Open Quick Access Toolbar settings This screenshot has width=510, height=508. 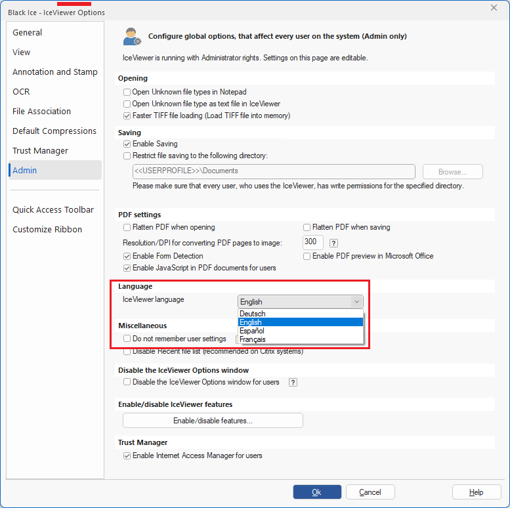click(55, 210)
